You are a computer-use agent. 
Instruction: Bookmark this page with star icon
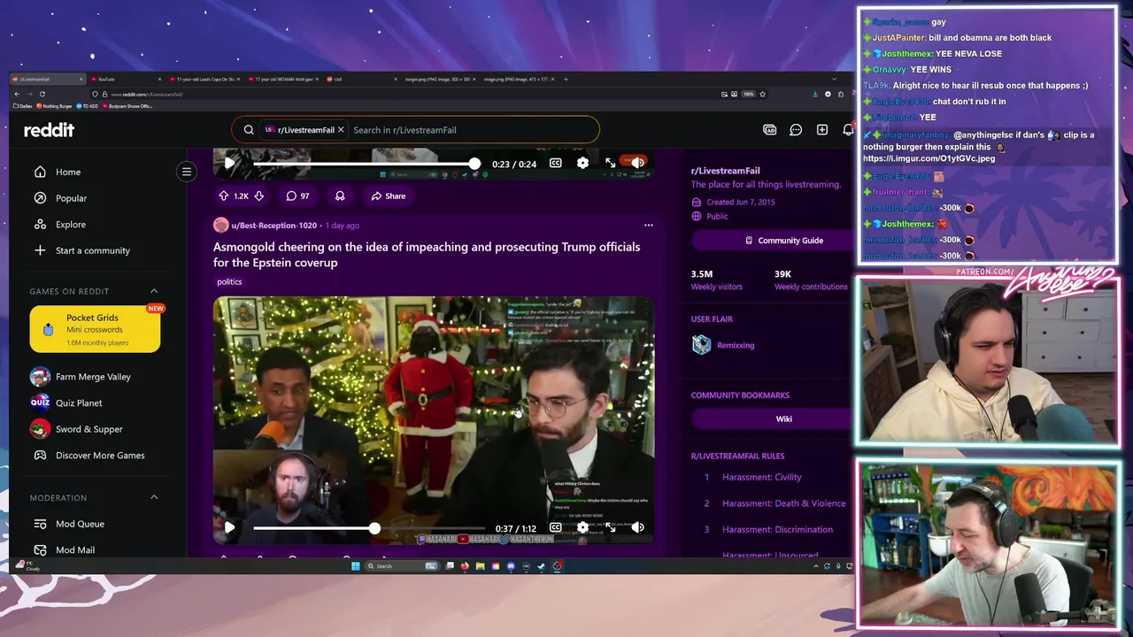click(762, 94)
